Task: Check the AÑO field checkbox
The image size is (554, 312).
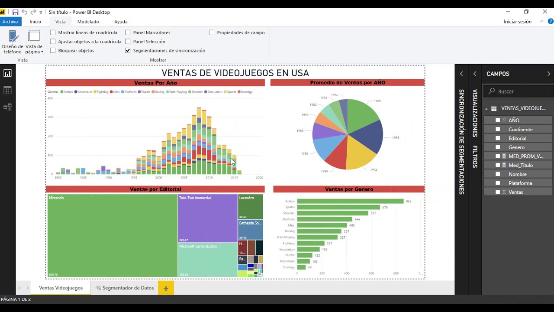Action: (x=498, y=120)
